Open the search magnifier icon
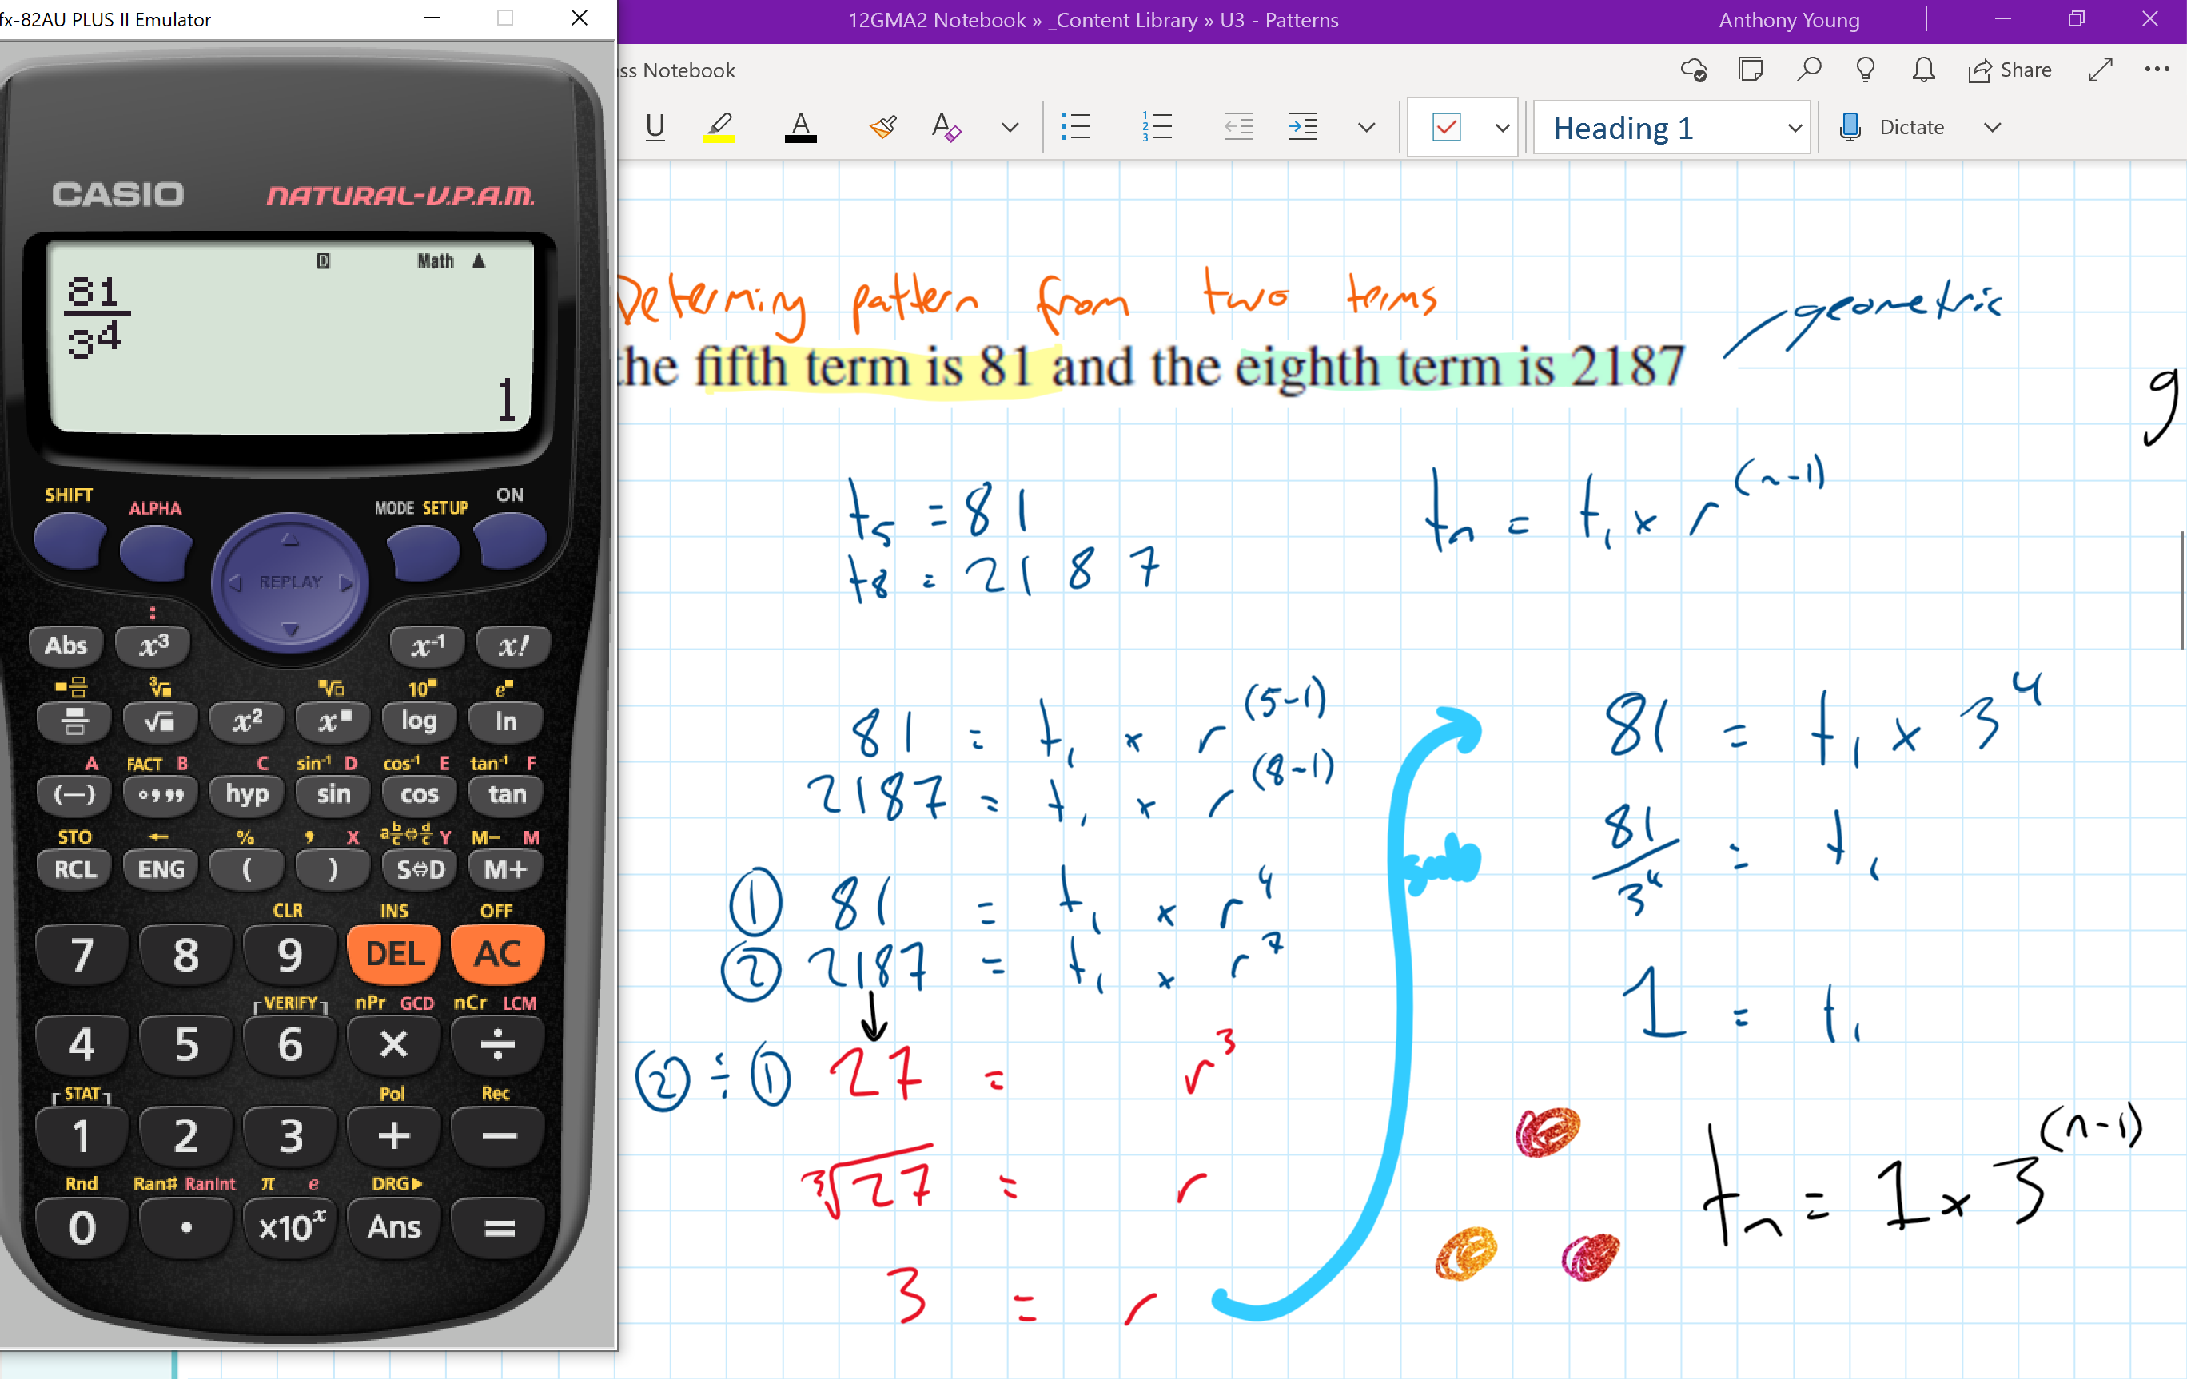Image resolution: width=2187 pixels, height=1379 pixels. [x=1808, y=70]
